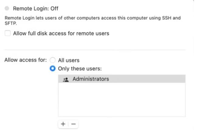Screen dimensions: 197x130
Task: Click the word Off in Remote Login status
Action: point(54,9)
